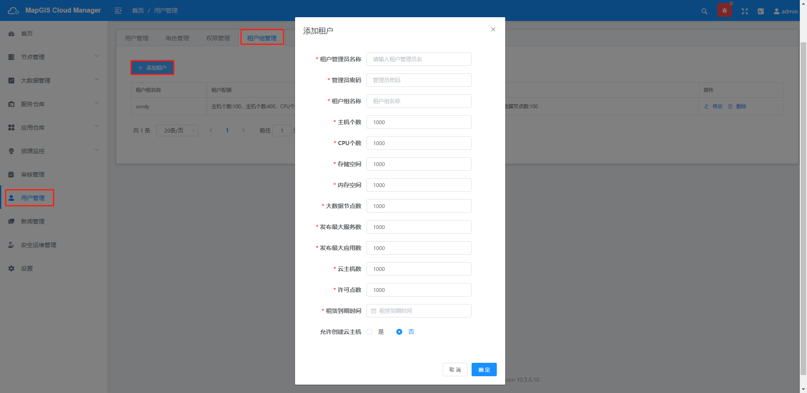Click the 服务仓库 sidebar icon
Screen dimensions: 807x393
pyautogui.click(x=11, y=104)
